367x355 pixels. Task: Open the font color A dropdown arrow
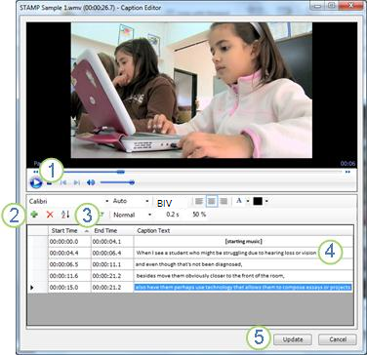[x=248, y=201]
